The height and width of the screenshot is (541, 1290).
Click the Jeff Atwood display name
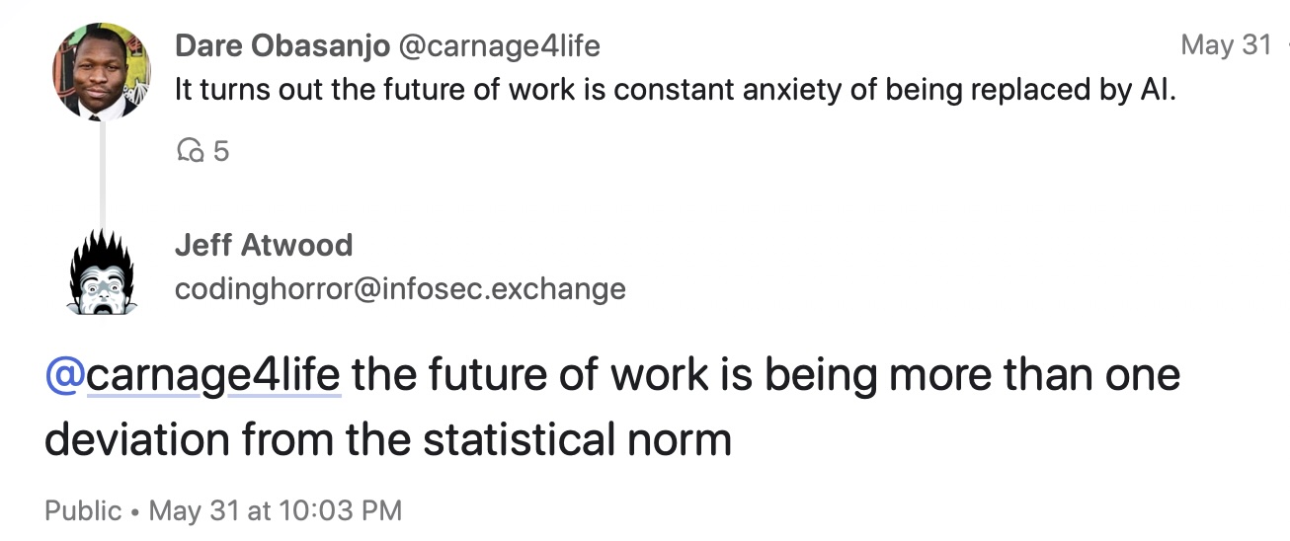click(264, 245)
